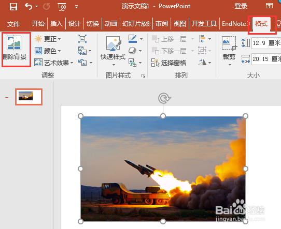The height and width of the screenshot is (229, 281).
Task: Undo the last action
Action: coord(29,7)
